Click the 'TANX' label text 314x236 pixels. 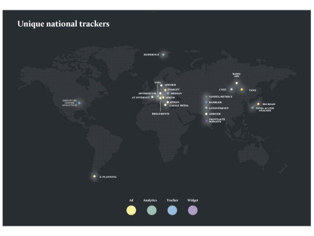click(252, 90)
